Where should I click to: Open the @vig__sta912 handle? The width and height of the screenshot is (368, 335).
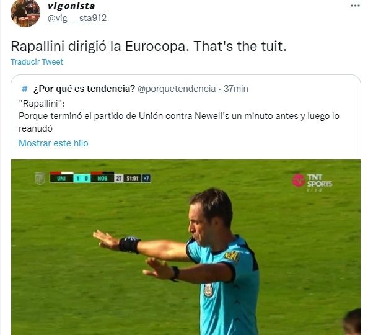[x=77, y=18]
